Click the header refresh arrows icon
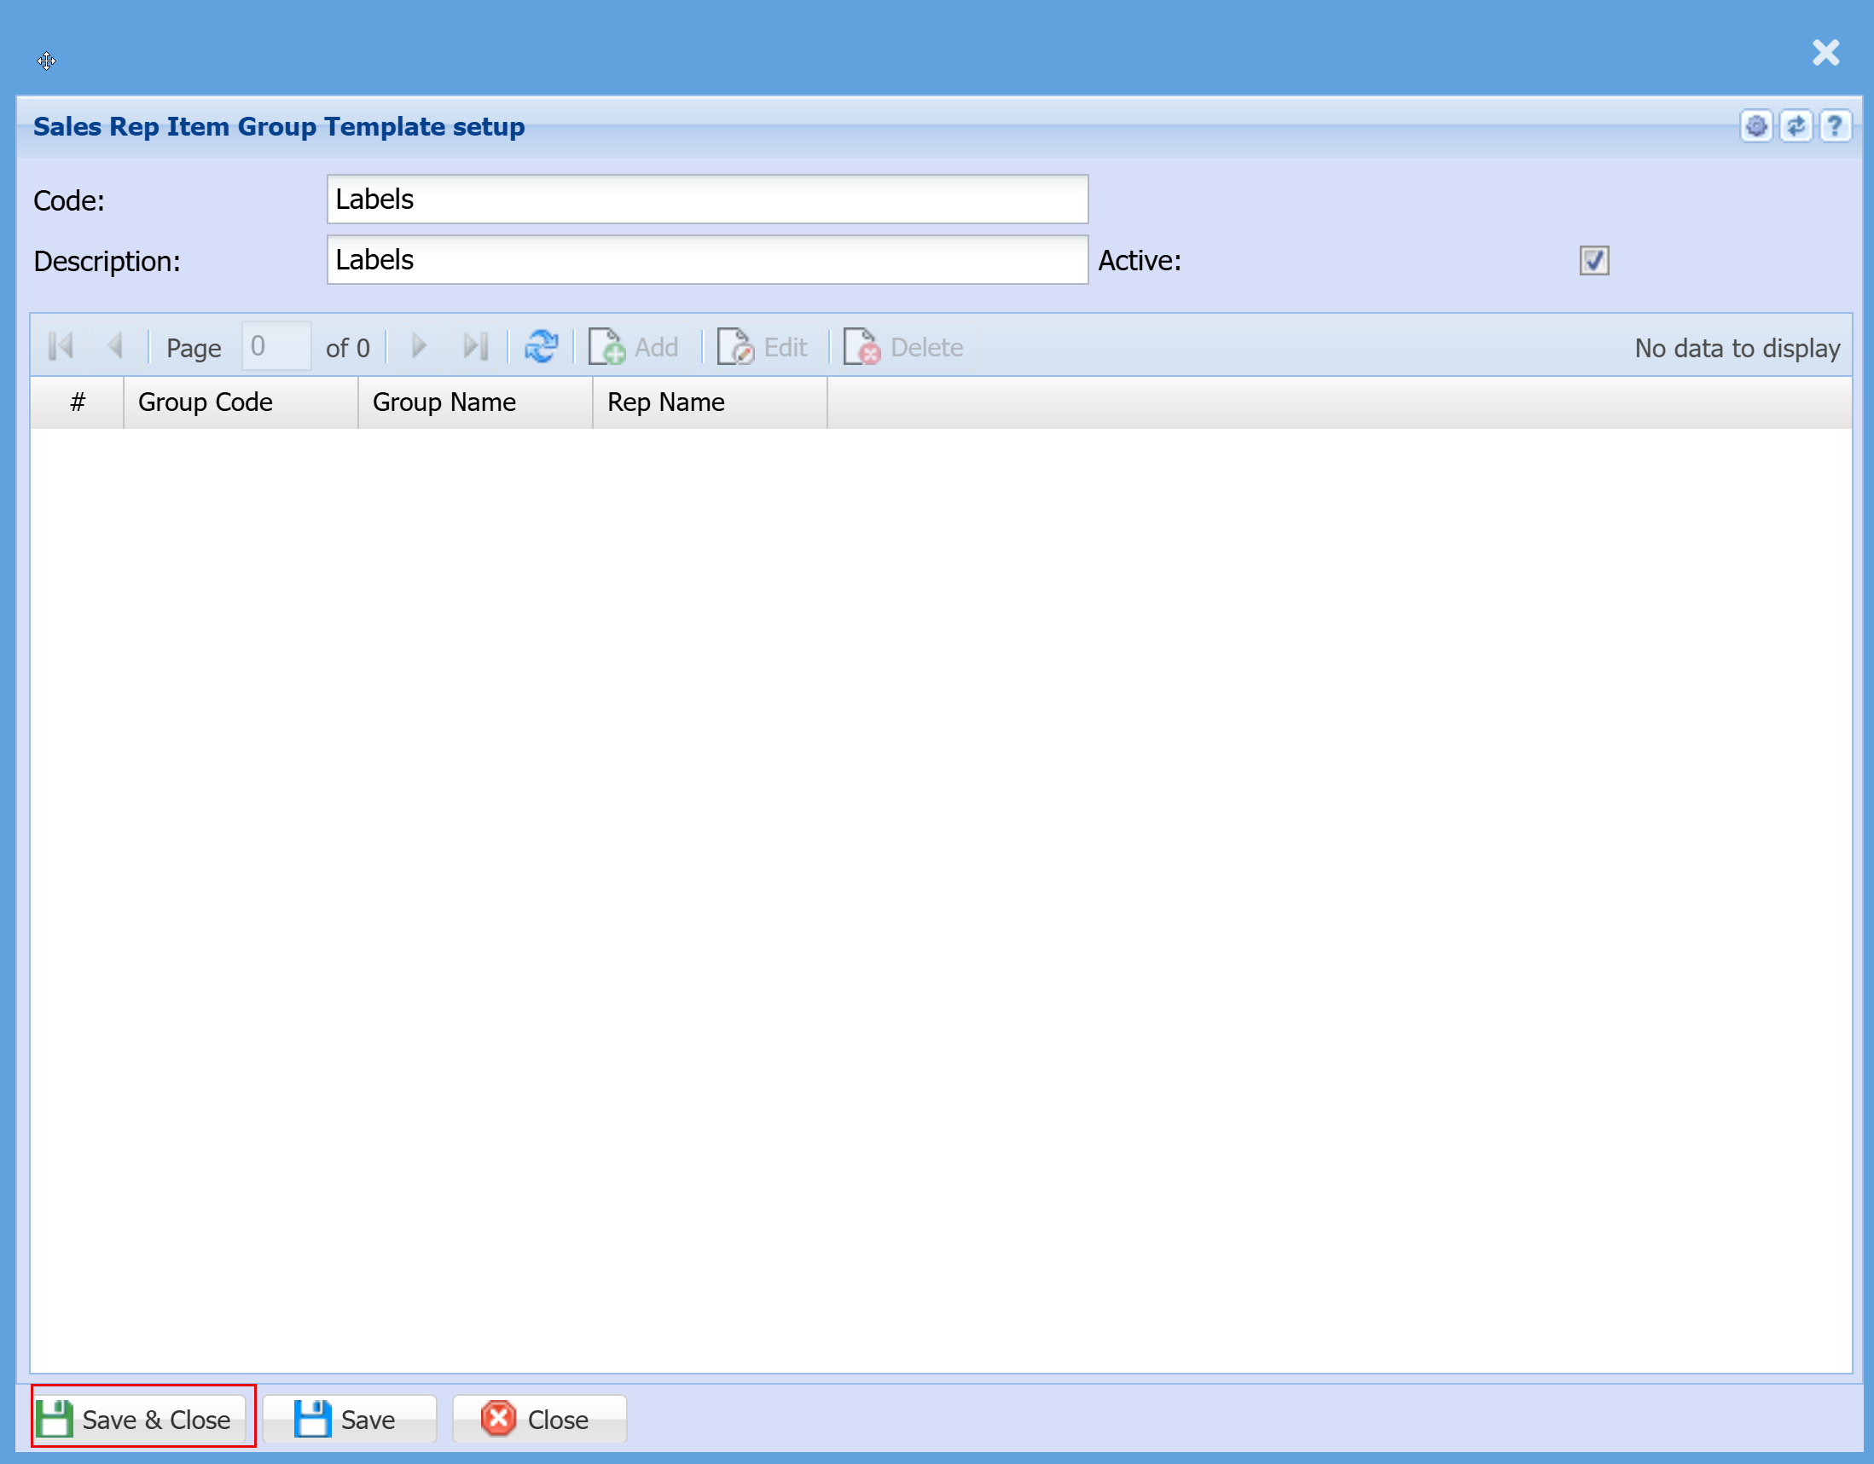This screenshot has width=1874, height=1464. click(x=1795, y=127)
